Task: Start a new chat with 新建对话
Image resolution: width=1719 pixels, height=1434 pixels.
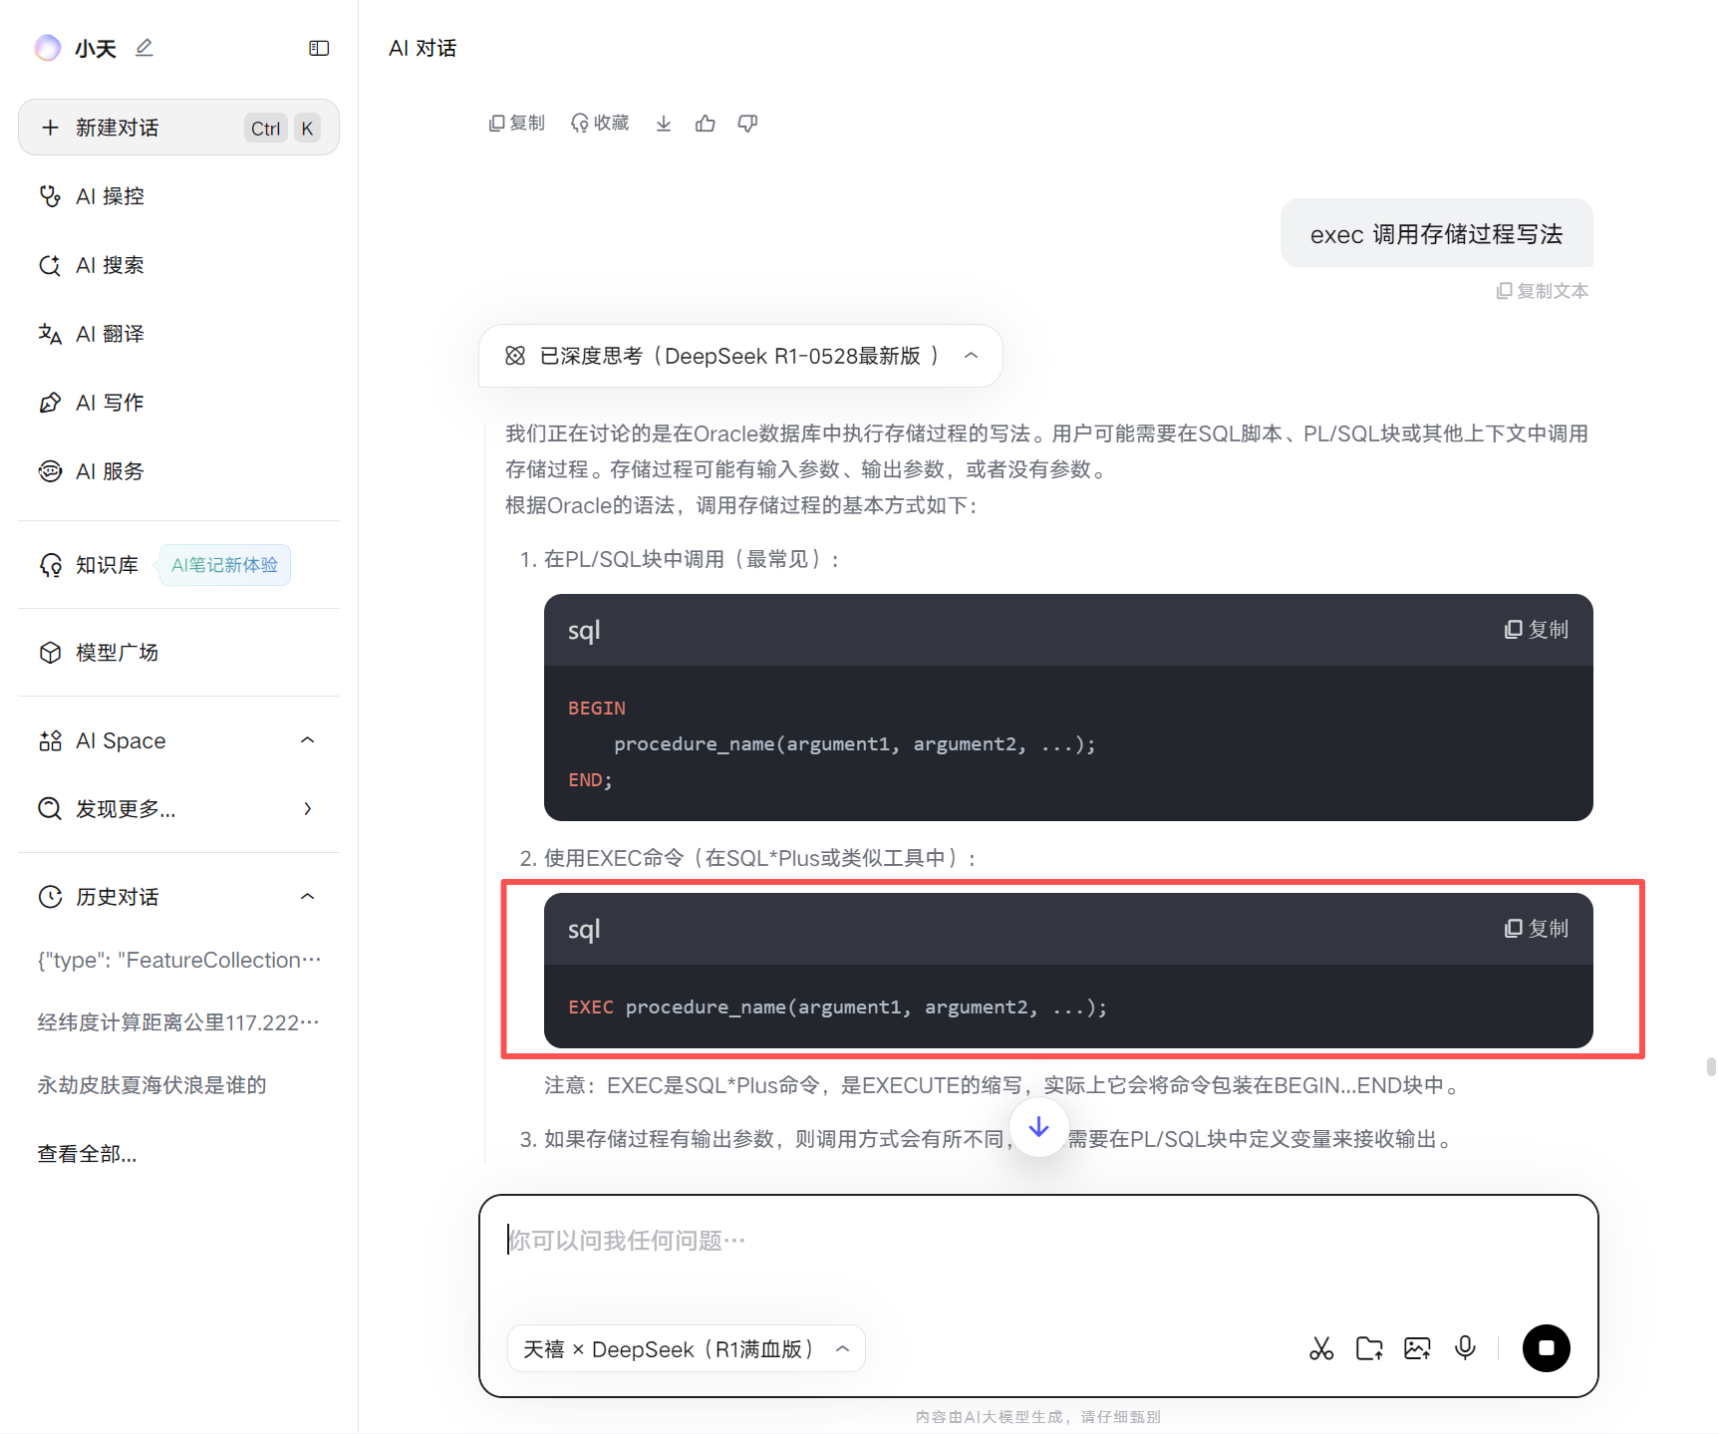Action: pos(178,128)
